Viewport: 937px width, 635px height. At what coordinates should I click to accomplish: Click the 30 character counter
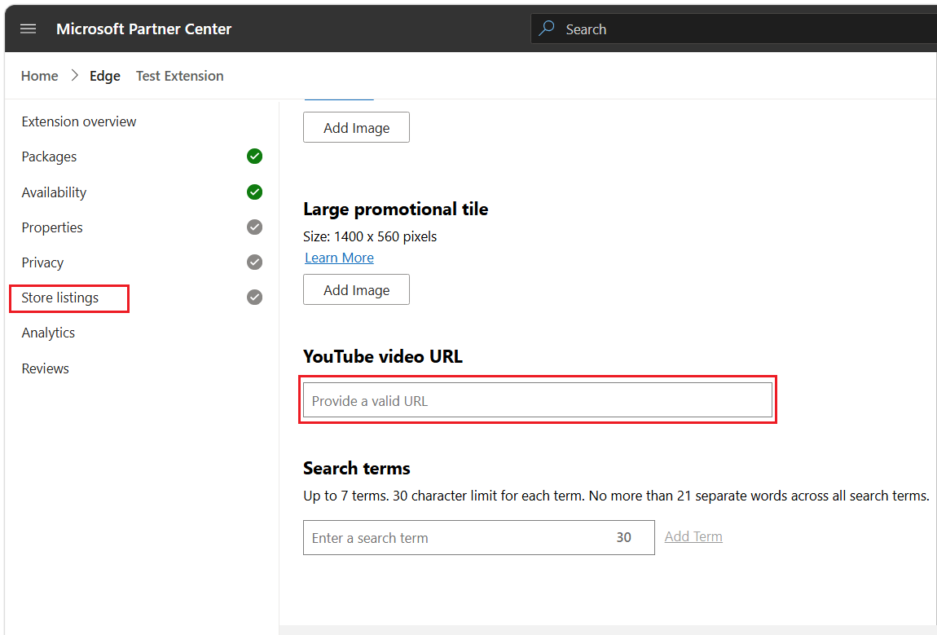coord(624,537)
